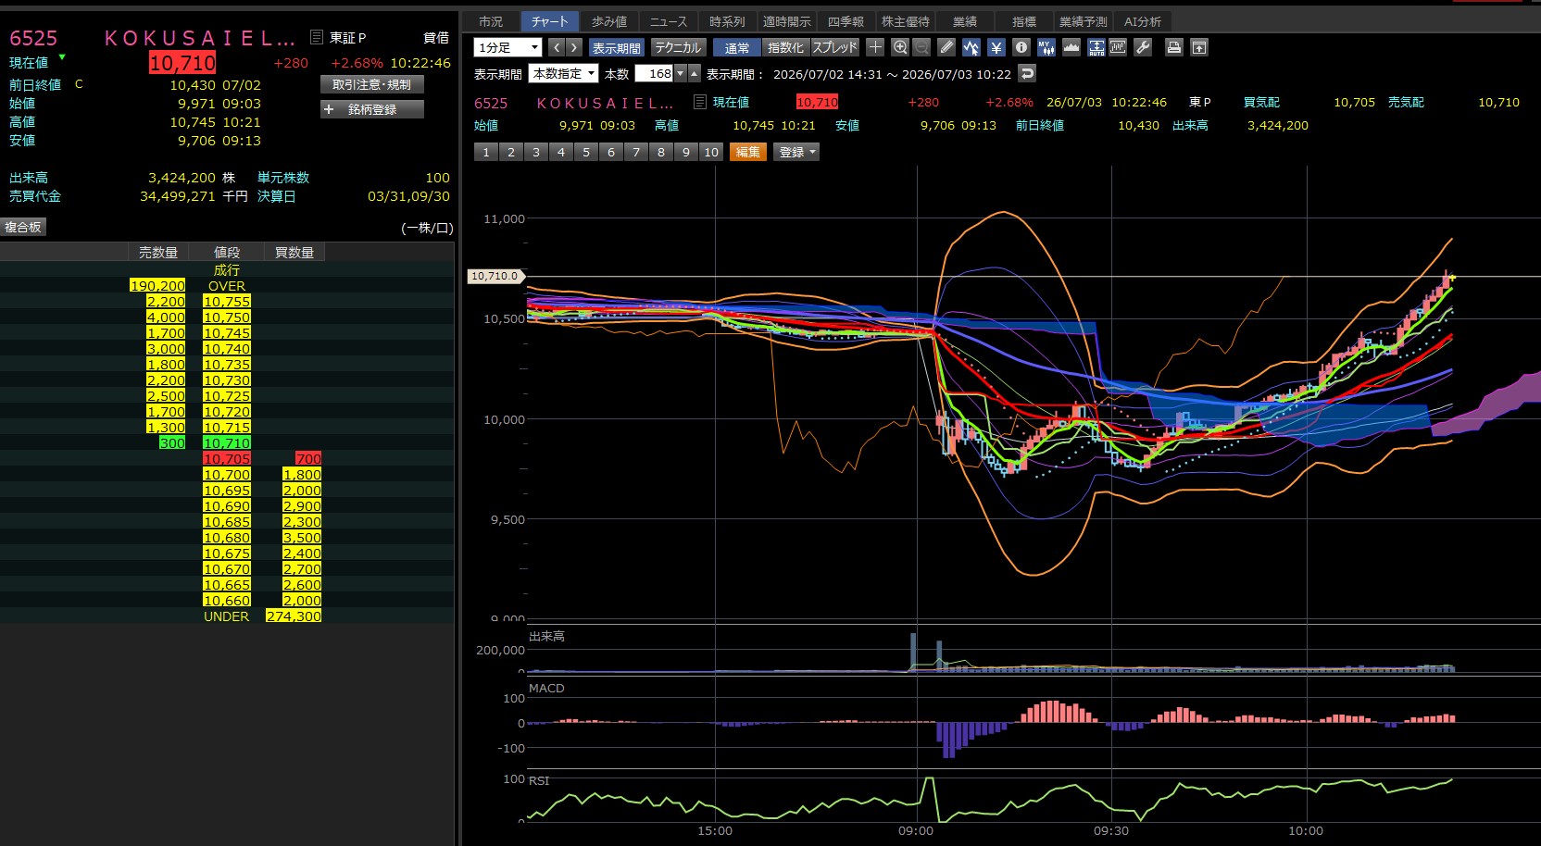This screenshot has height=846, width=1541.
Task: Open the 適時開示 tab
Action: pyautogui.click(x=786, y=21)
